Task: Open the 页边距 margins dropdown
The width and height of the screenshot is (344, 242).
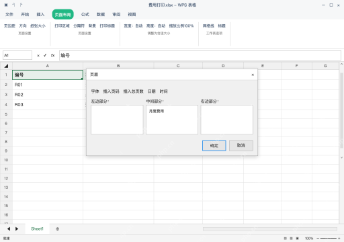Action: tap(9, 26)
